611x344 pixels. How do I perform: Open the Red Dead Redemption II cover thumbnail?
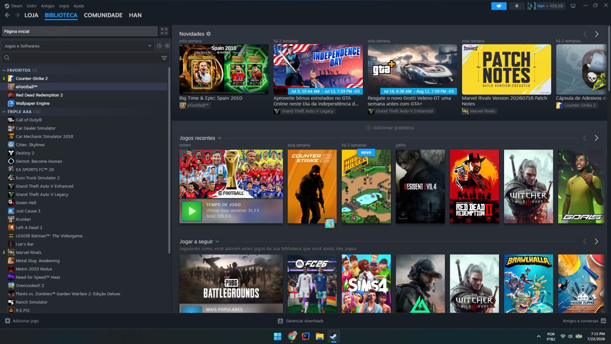[474, 186]
